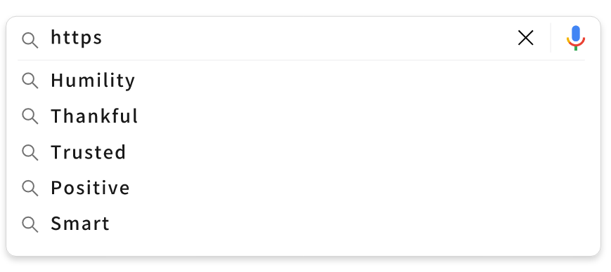611x272 pixels.
Task: Select the Humility suggestion
Action: [x=93, y=81]
